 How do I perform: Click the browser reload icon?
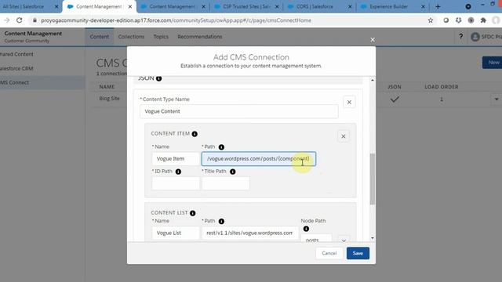pyautogui.click(x=19, y=20)
